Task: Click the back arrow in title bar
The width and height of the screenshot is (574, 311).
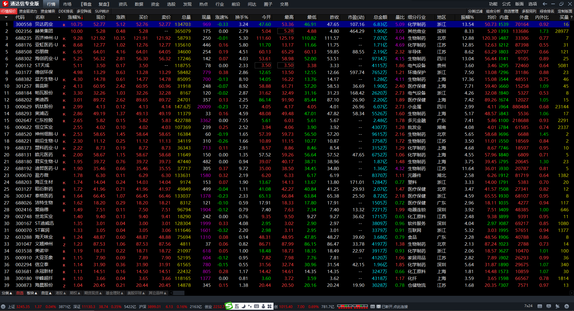Action: 545,4
